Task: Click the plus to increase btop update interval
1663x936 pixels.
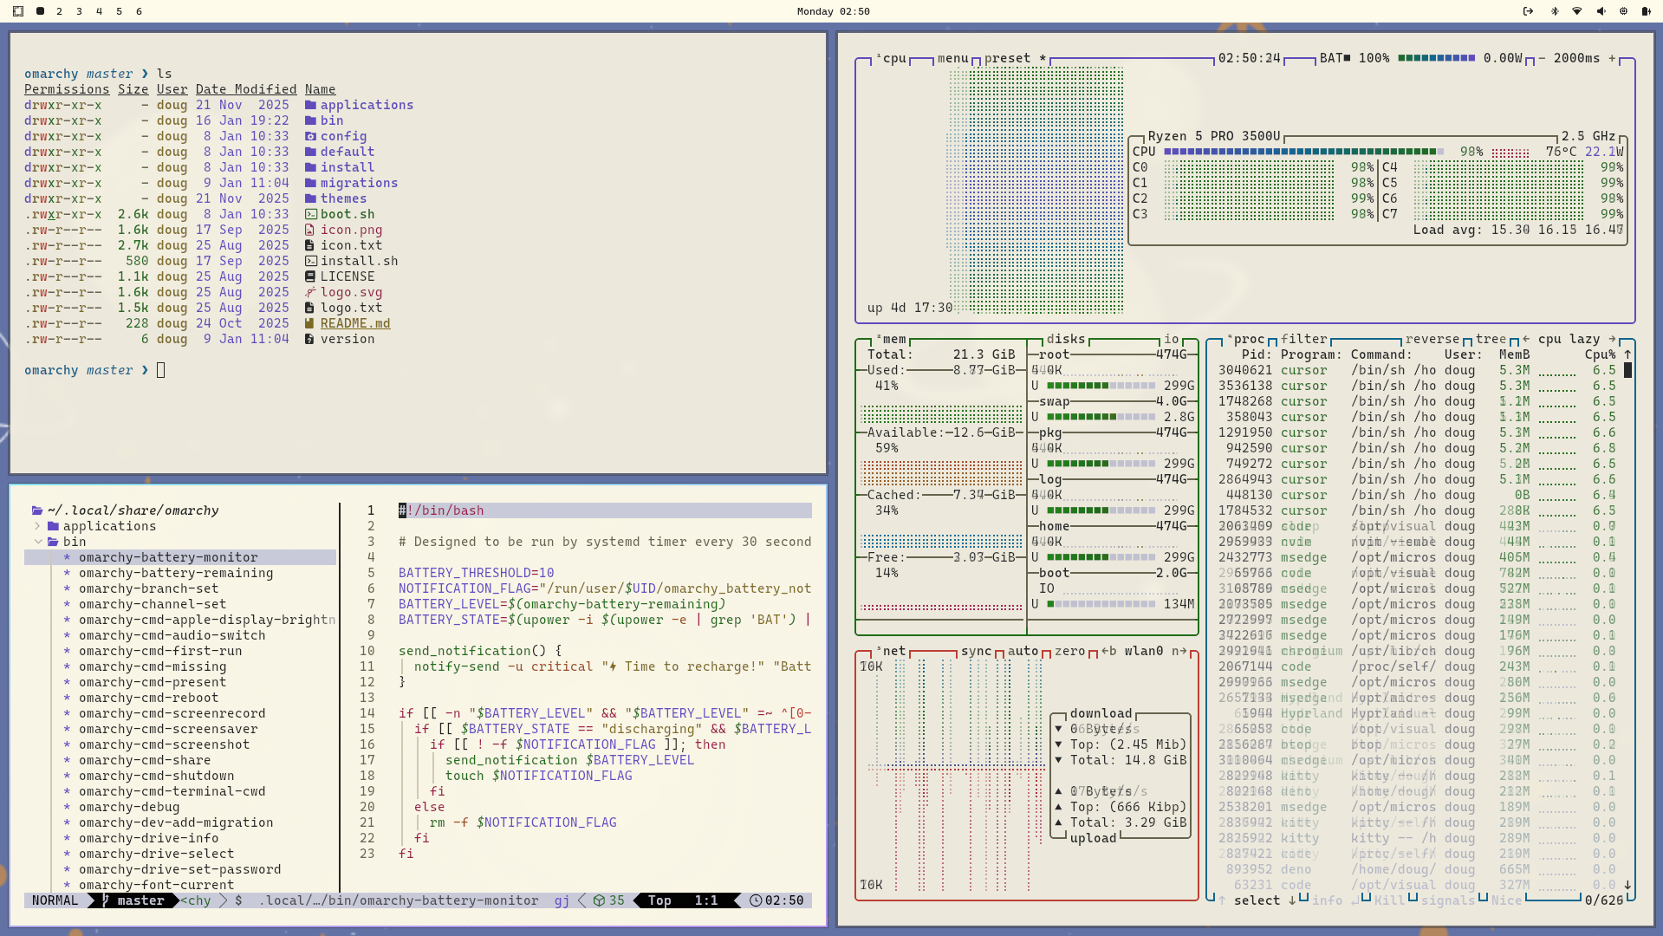Action: [1612, 58]
